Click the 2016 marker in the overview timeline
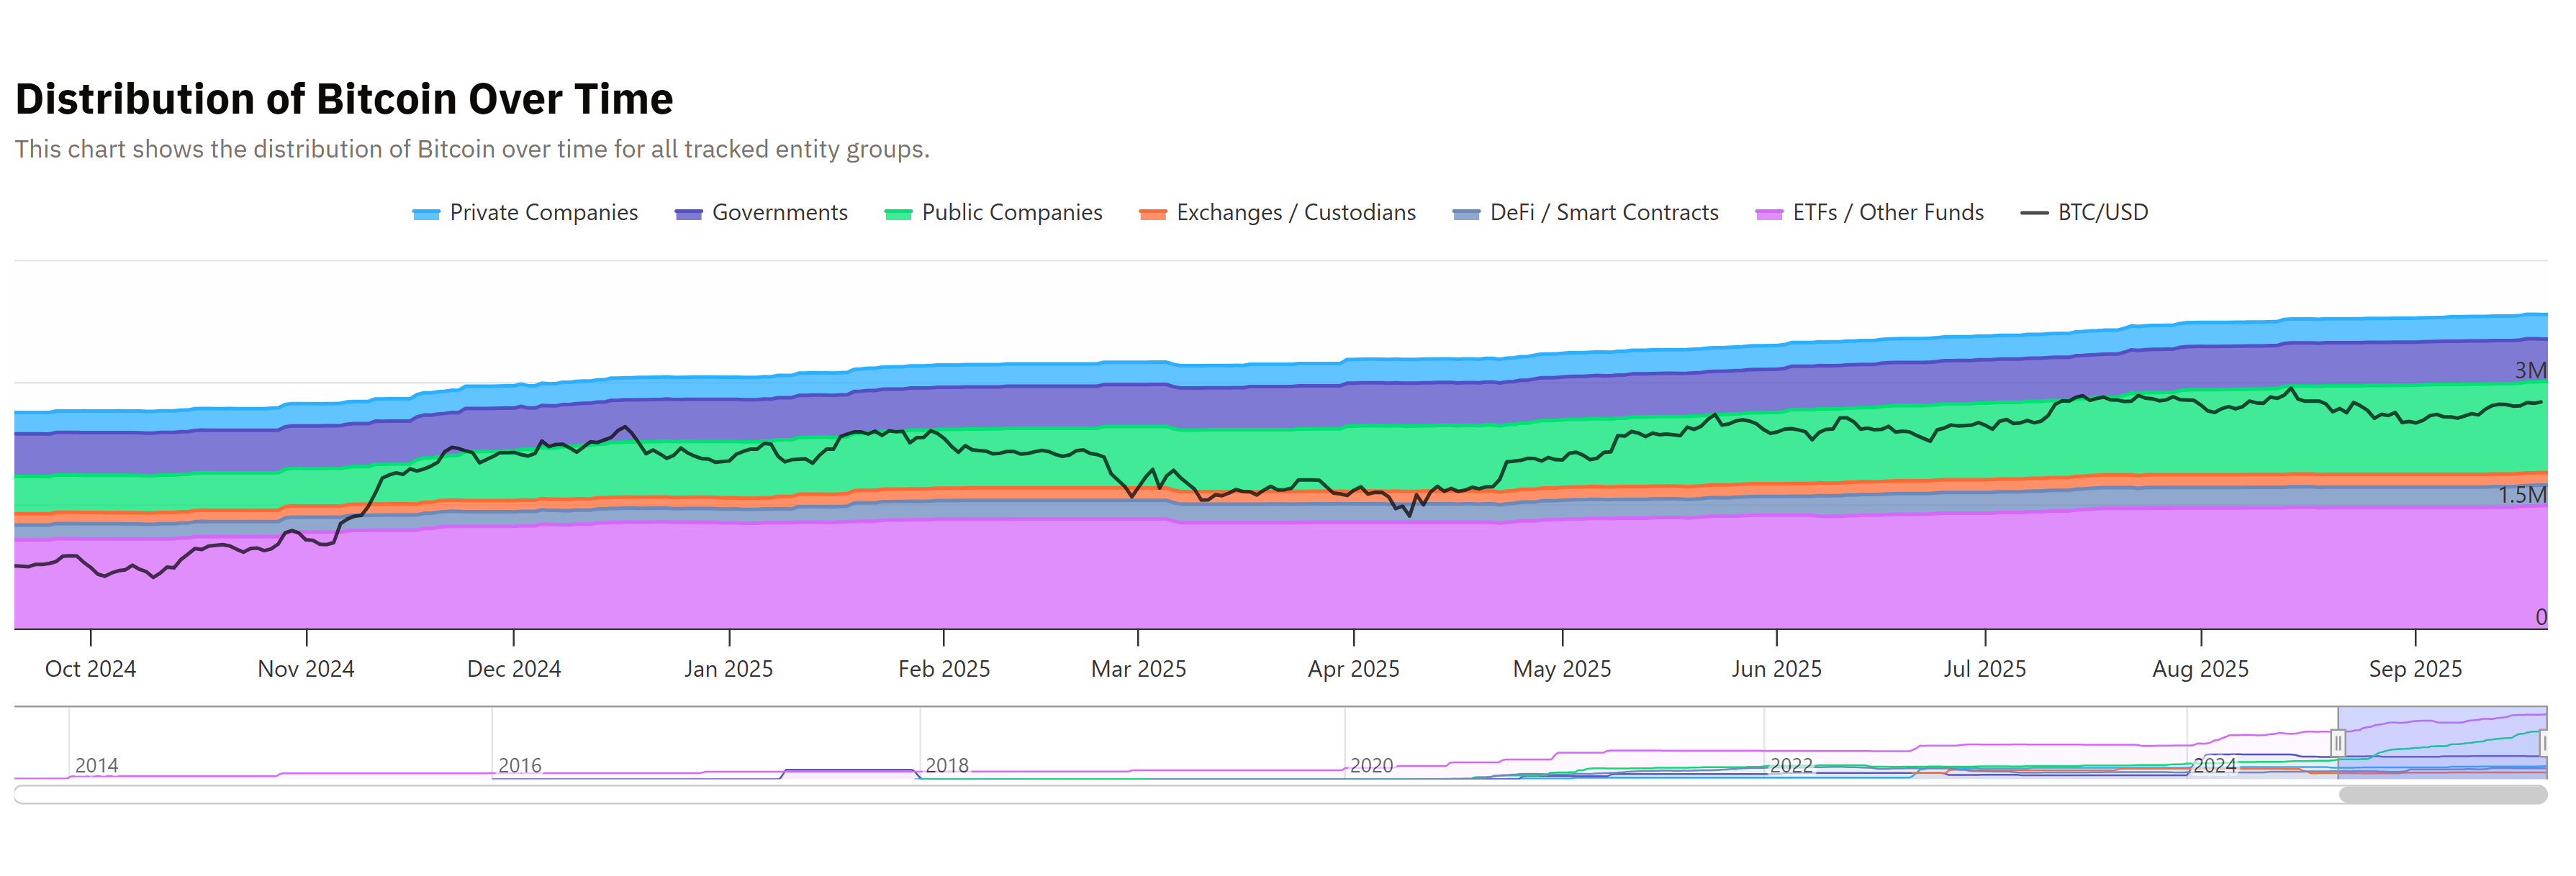This screenshot has height=876, width=2576. (x=520, y=765)
